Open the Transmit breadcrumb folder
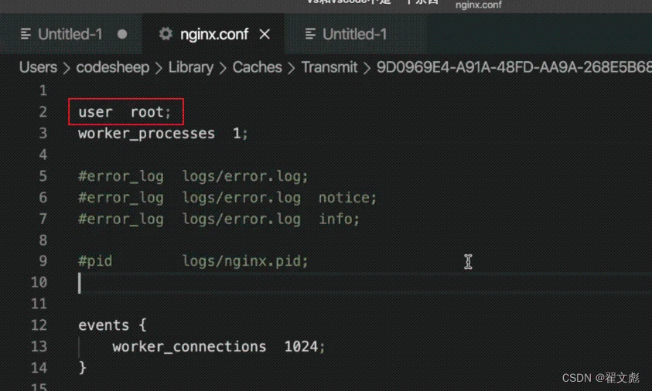This screenshot has width=652, height=391. point(329,67)
